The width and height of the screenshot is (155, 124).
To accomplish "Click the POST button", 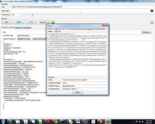I will [x=19, y=22].
